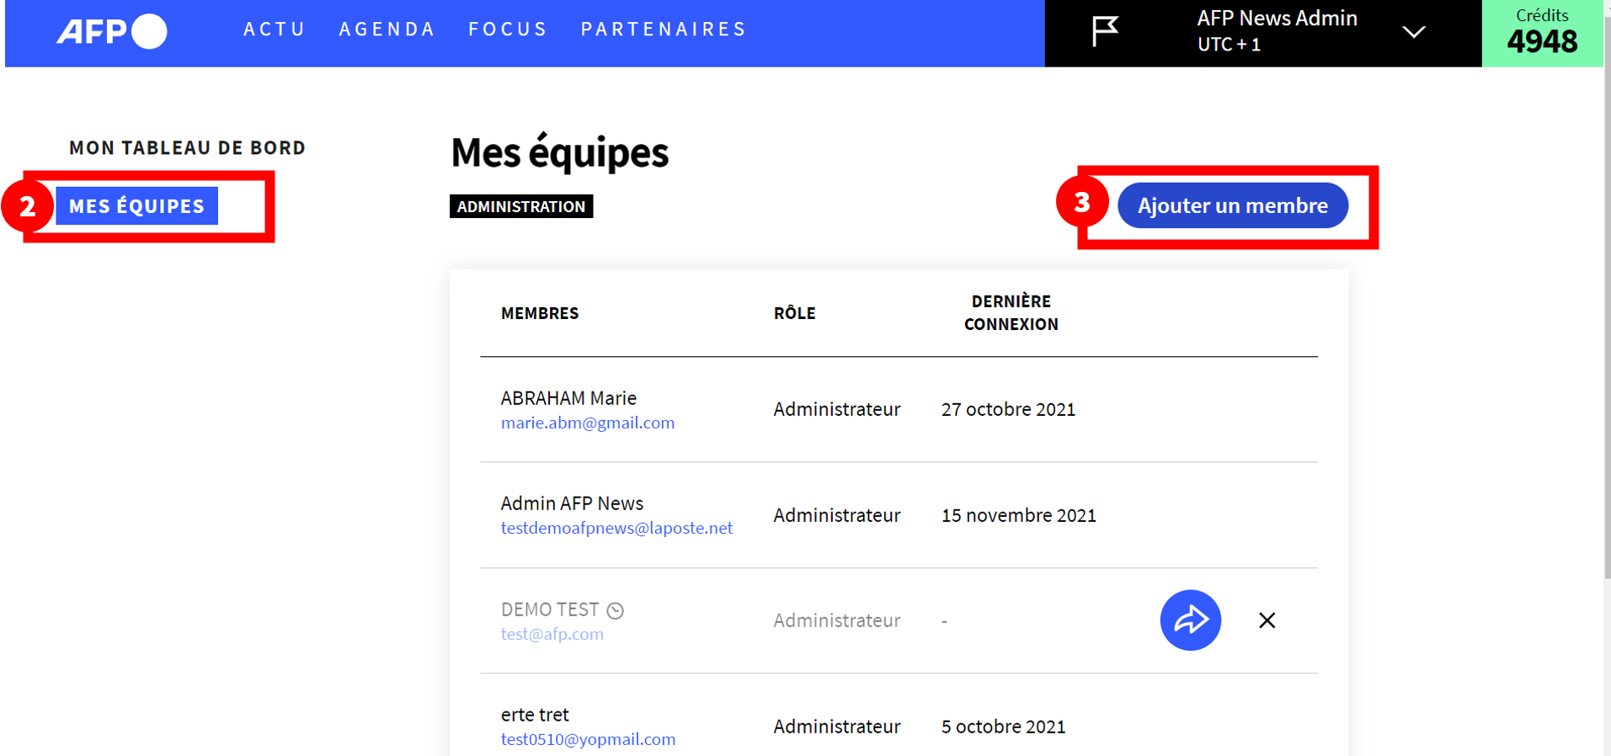Image resolution: width=1611 pixels, height=756 pixels.
Task: Resend invitation to DEMO TEST with arrow icon
Action: pyautogui.click(x=1190, y=620)
